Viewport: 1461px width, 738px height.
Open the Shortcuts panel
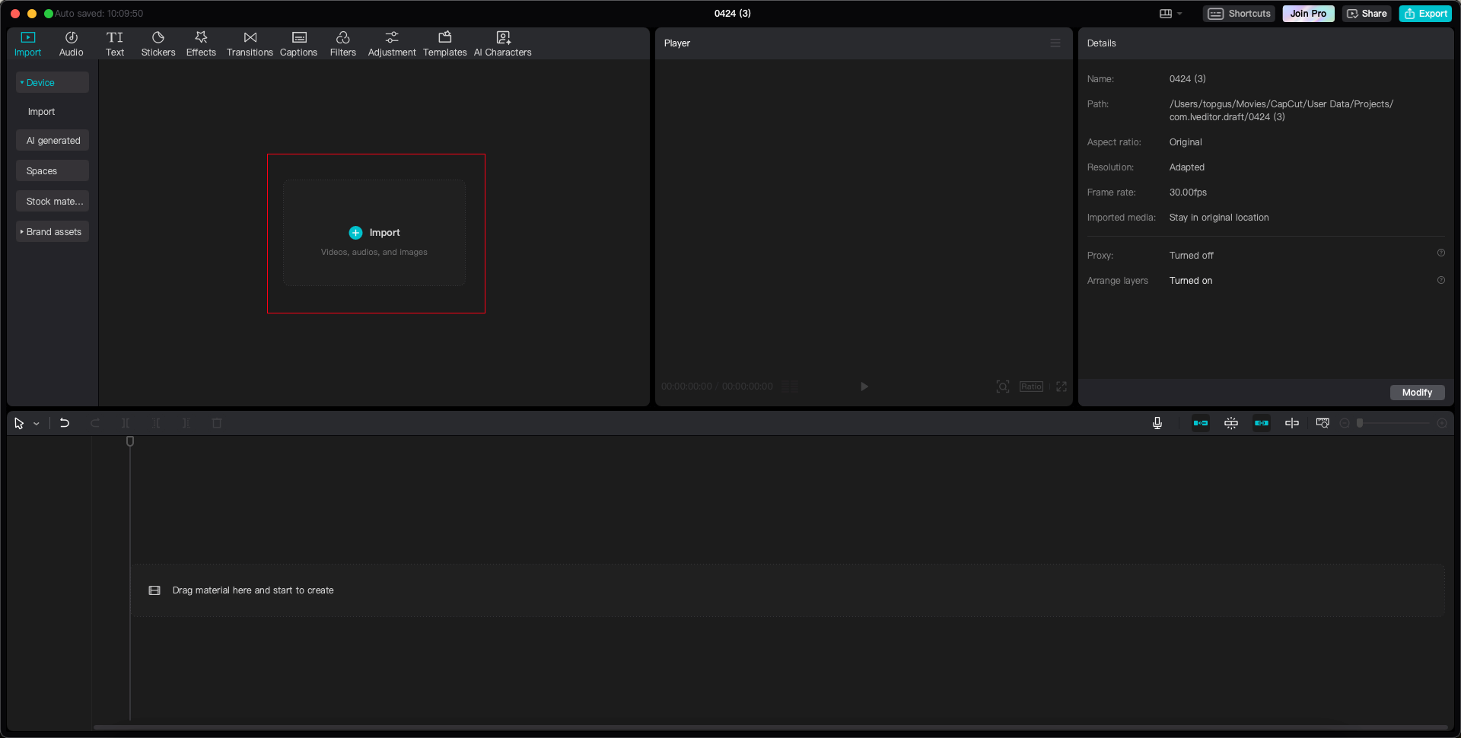coord(1239,14)
